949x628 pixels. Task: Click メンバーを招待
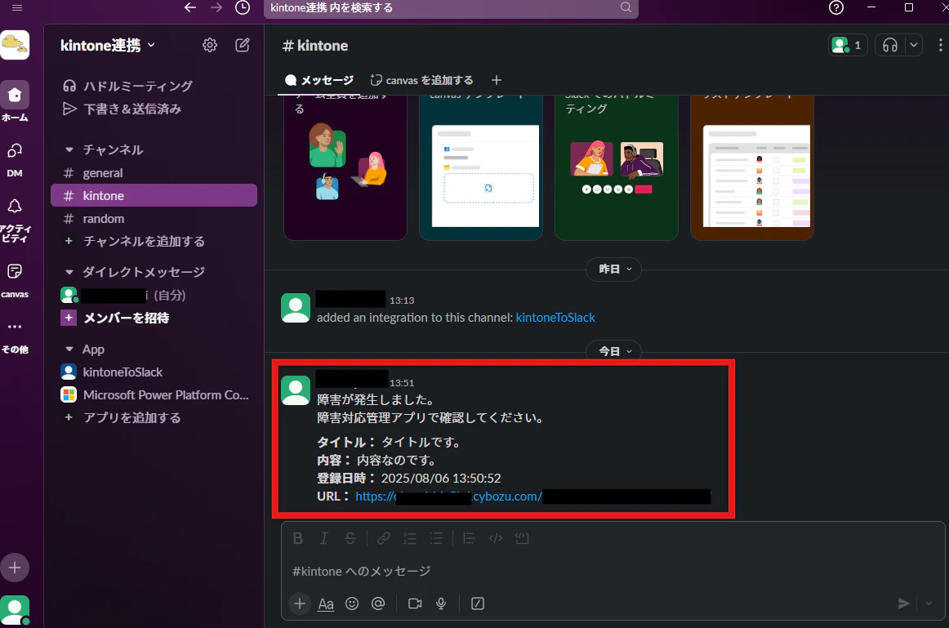tap(154, 318)
